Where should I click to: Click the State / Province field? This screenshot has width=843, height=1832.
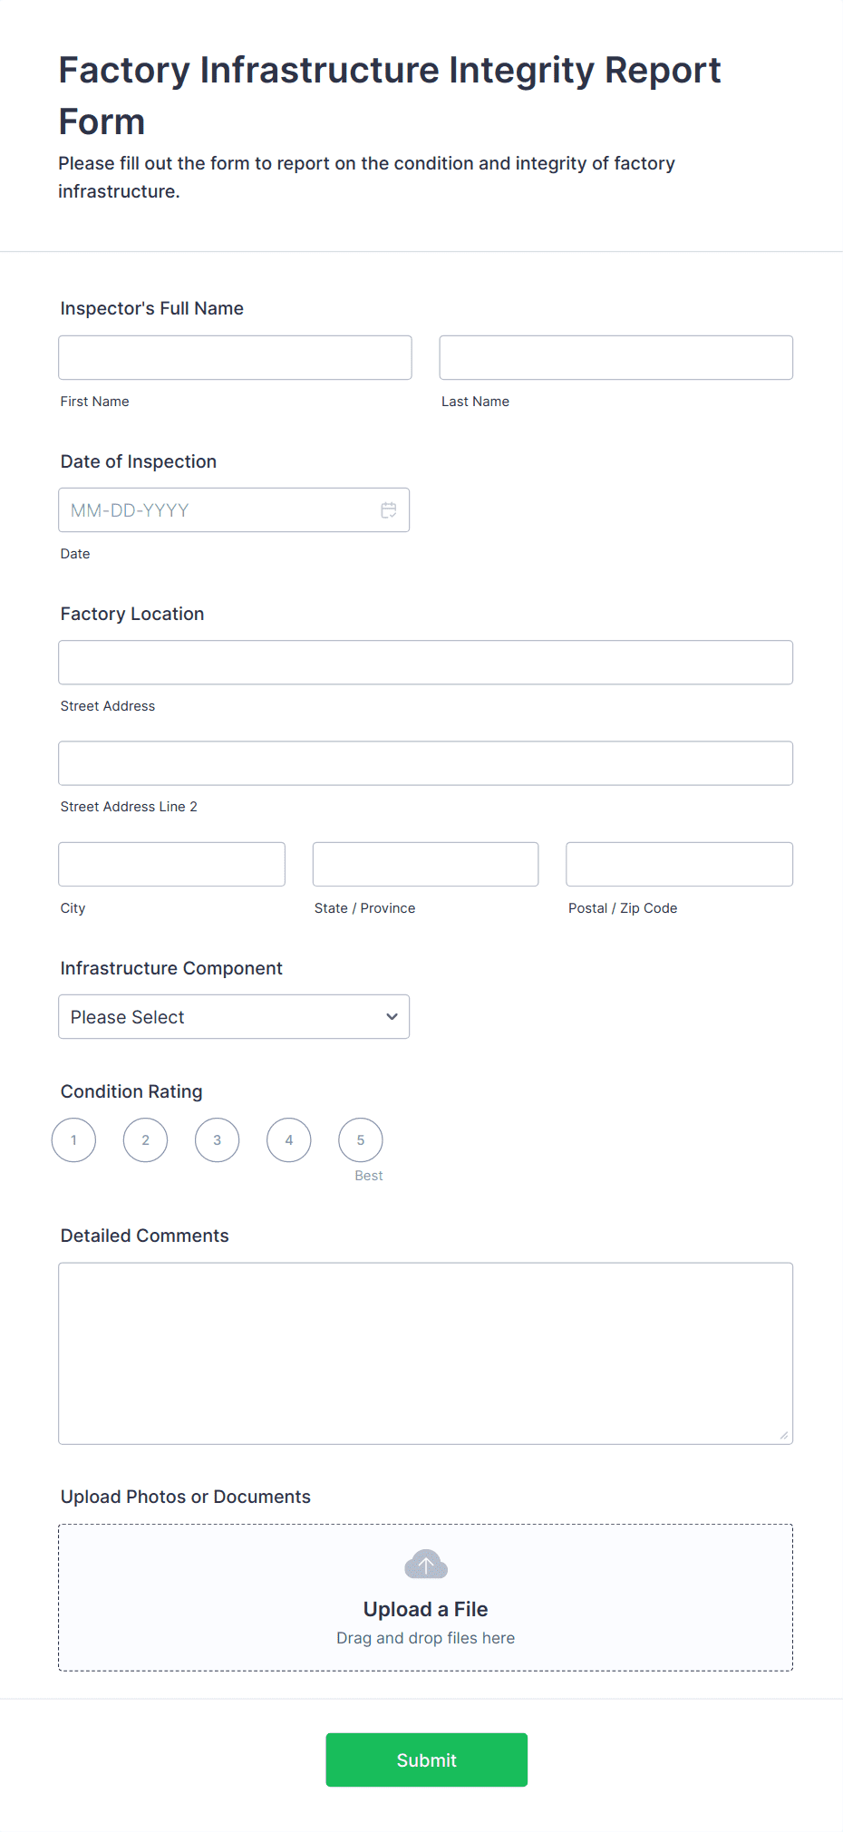(x=425, y=864)
